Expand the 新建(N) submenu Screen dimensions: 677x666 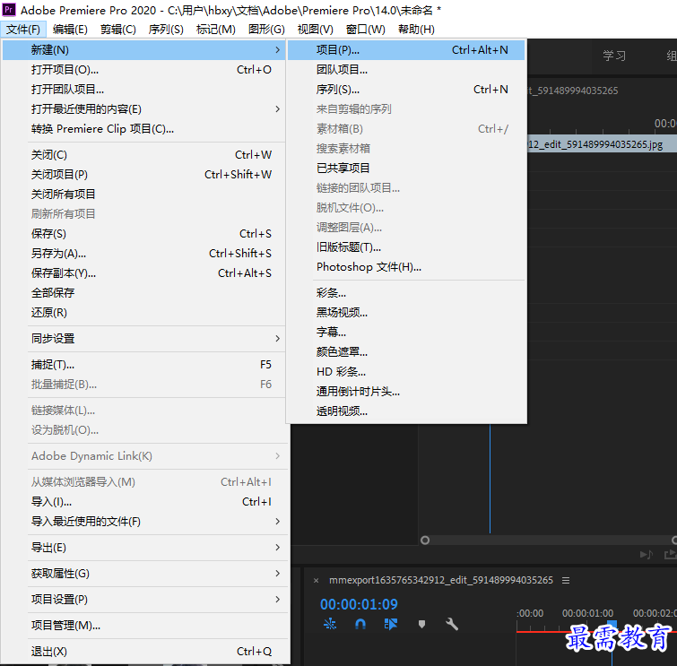tap(143, 50)
